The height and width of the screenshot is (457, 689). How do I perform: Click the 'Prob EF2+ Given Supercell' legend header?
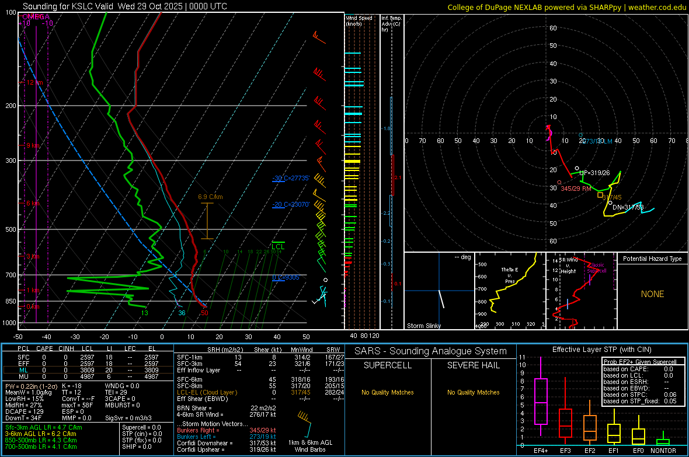640,362
